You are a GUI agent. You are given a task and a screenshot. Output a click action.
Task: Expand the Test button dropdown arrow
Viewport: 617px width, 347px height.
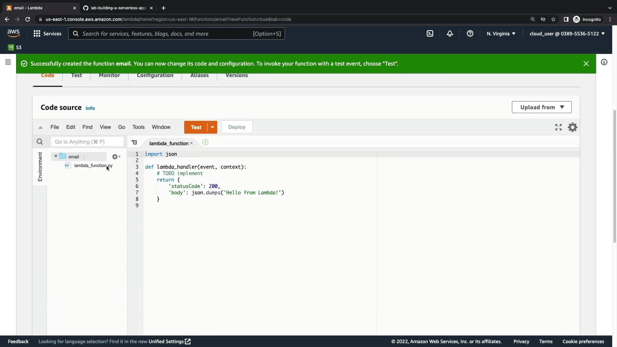tap(212, 127)
